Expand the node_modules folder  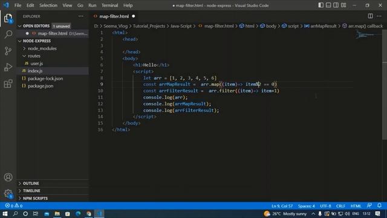(x=42, y=48)
